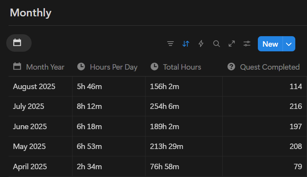Click the New button
Screen dimensions: 307x177
270,44
